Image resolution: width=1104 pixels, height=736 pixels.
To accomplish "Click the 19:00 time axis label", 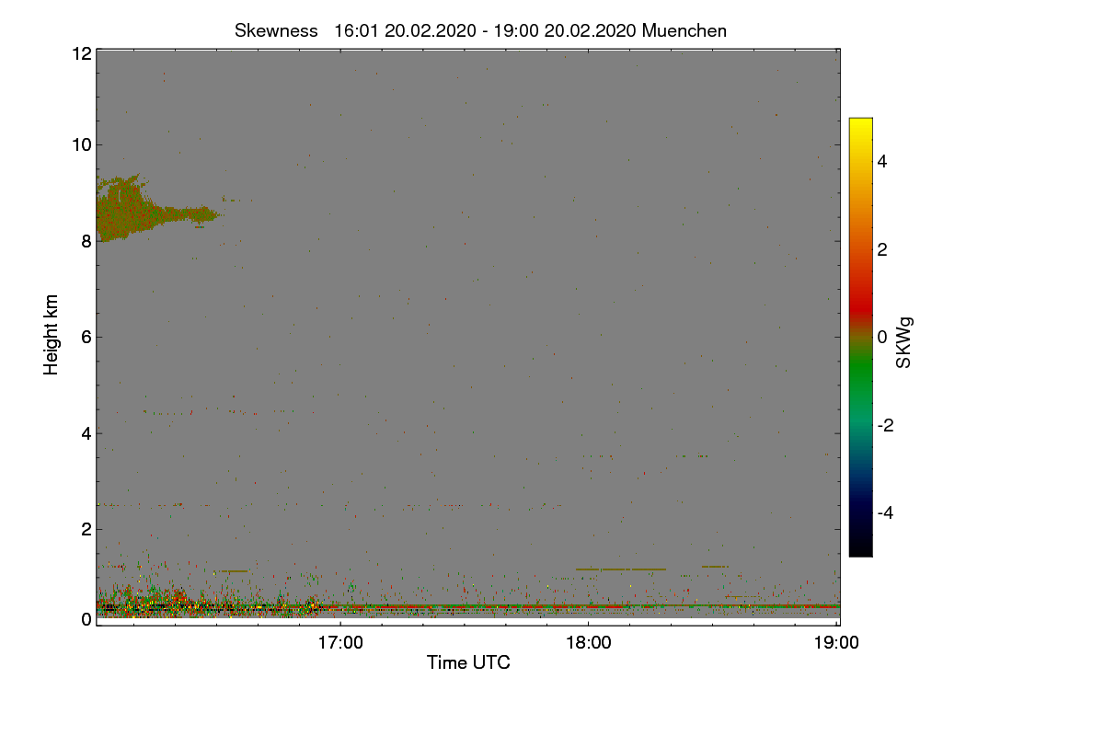I will pos(836,643).
